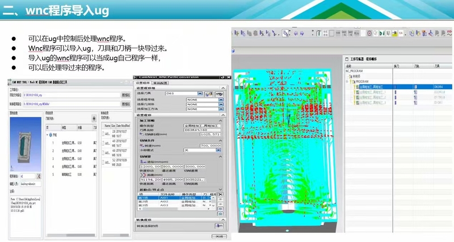Click the vertical scrollbar of the start point table
454x242 pixels.
click(213, 202)
